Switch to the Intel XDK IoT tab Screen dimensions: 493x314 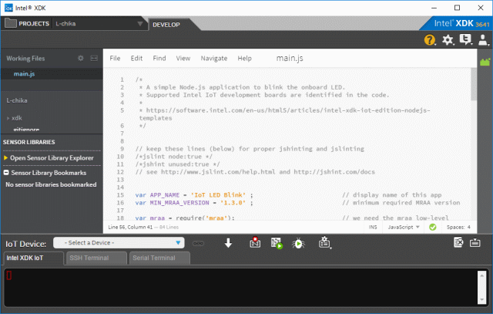pyautogui.click(x=32, y=258)
